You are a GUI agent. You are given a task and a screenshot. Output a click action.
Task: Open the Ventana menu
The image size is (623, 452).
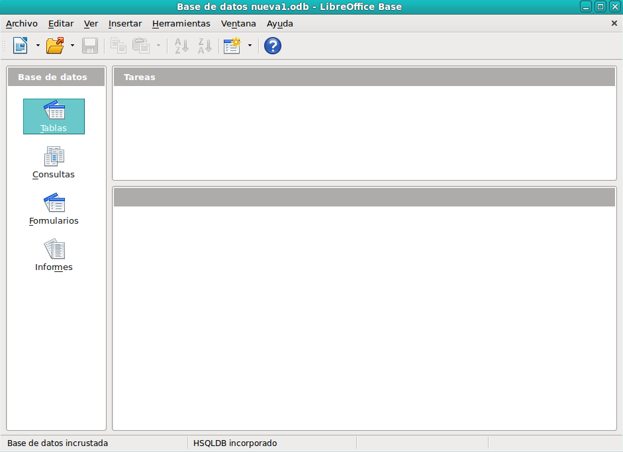[238, 23]
